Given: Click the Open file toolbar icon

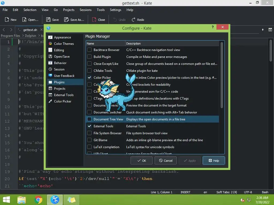Looking at the screenshot, I should click(x=24, y=19).
